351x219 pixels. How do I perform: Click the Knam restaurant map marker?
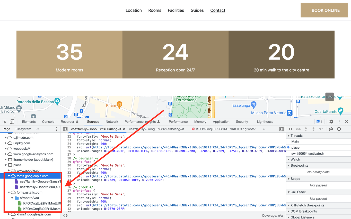tap(119, 104)
